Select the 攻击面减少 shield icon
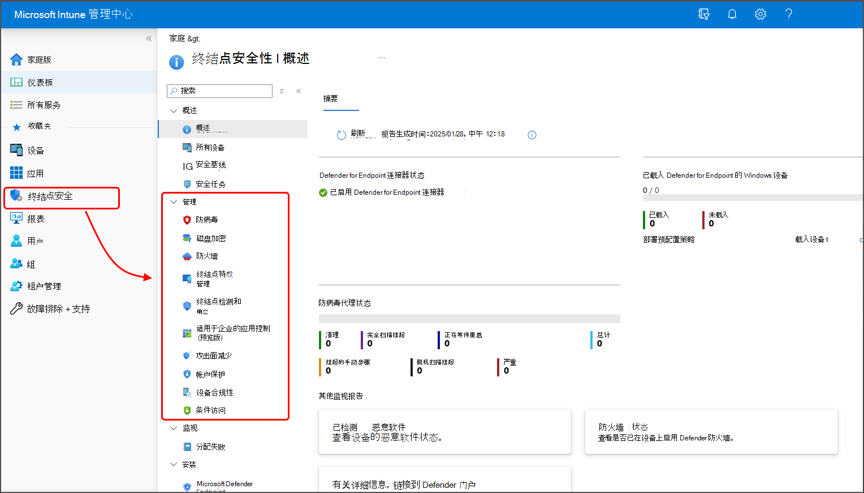The width and height of the screenshot is (864, 493). (187, 355)
